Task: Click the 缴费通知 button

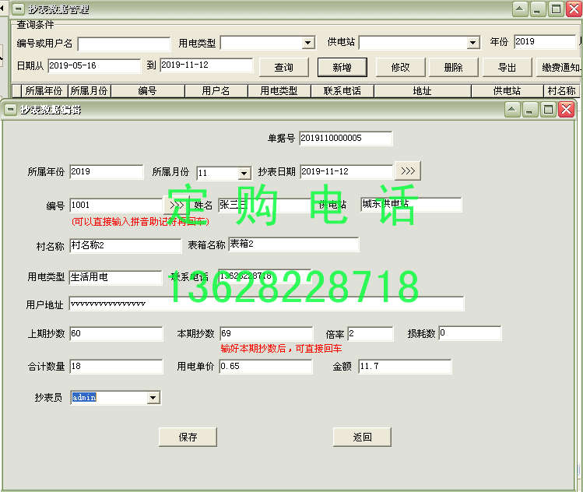Action: point(560,67)
